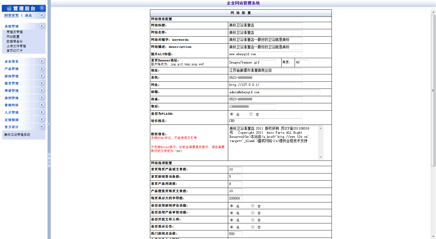
Task: Click the small sidebar collapse arrow on divider
Action: 49,124
